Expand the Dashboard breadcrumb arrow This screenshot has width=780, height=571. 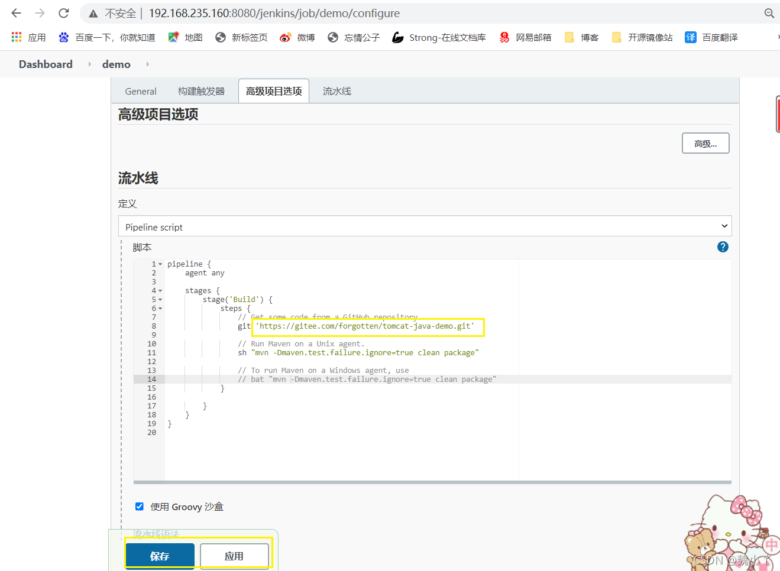coord(89,64)
